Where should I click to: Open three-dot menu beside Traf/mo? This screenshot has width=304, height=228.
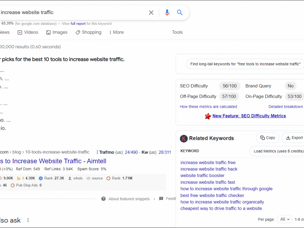(97, 152)
